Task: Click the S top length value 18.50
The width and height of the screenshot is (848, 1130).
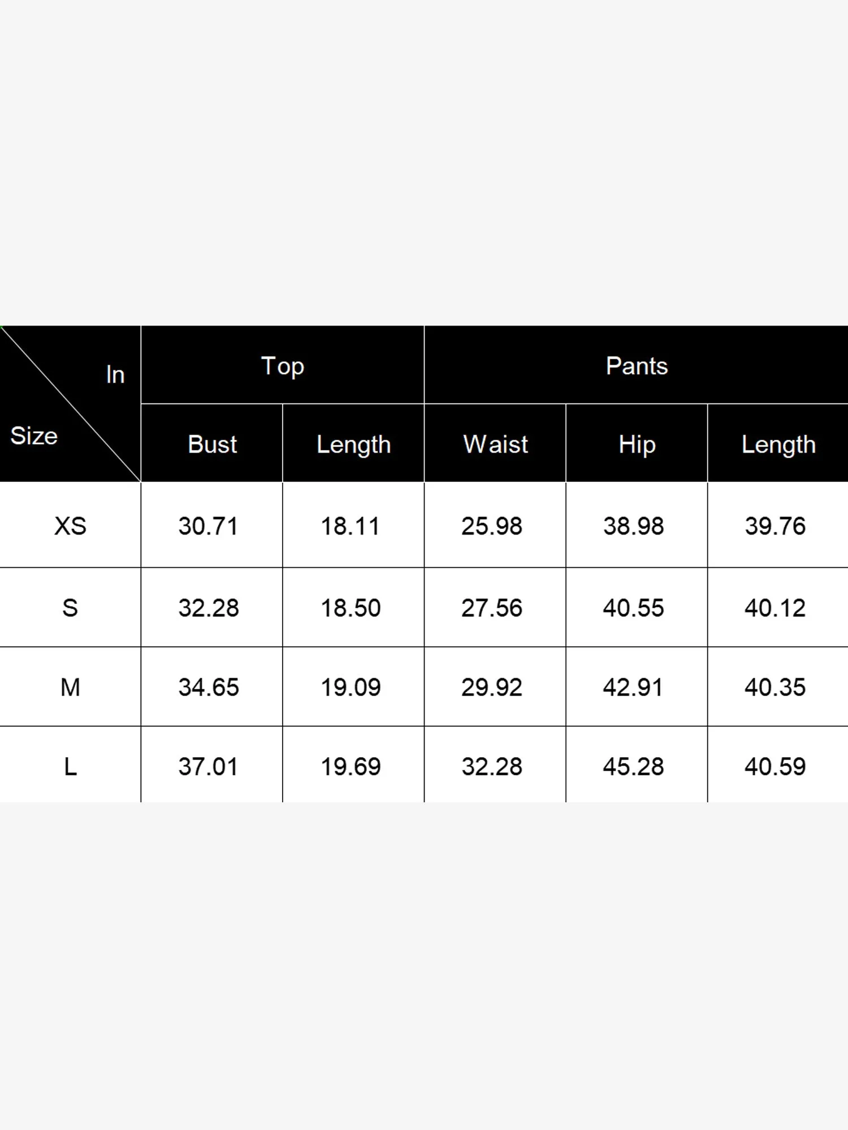Action: point(351,608)
